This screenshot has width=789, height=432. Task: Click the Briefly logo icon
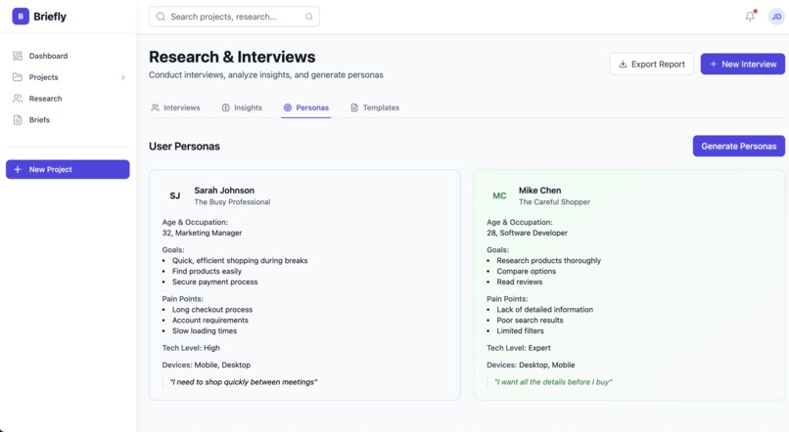(21, 16)
